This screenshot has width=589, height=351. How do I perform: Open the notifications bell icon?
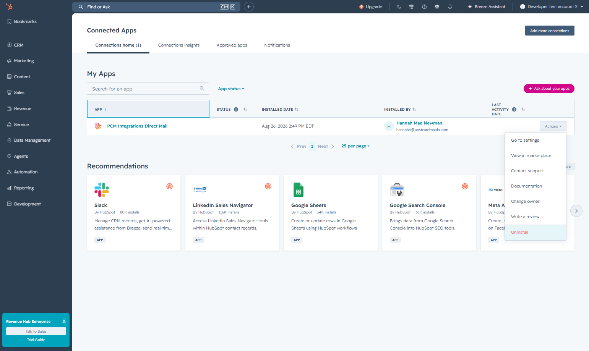point(450,7)
